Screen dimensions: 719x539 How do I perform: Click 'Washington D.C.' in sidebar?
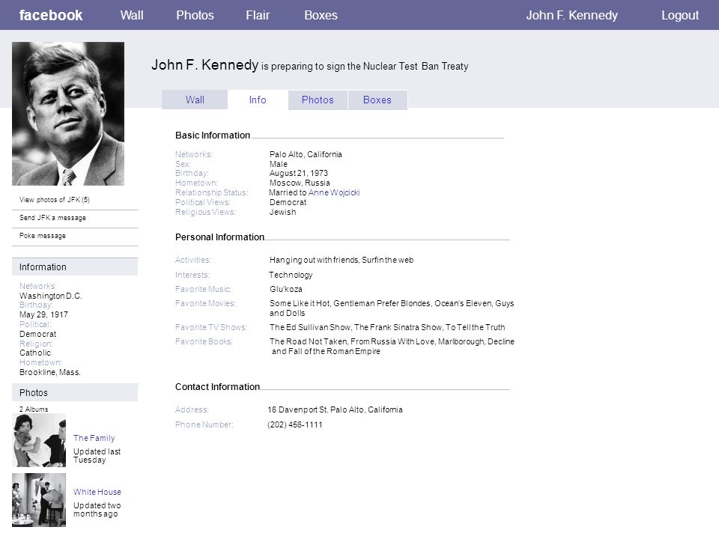point(50,296)
